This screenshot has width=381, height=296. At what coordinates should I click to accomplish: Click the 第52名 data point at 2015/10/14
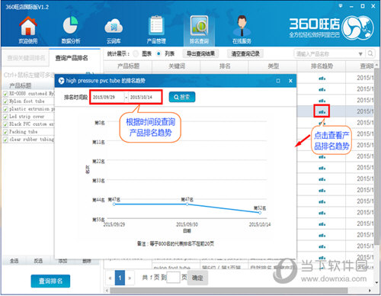(x=260, y=213)
